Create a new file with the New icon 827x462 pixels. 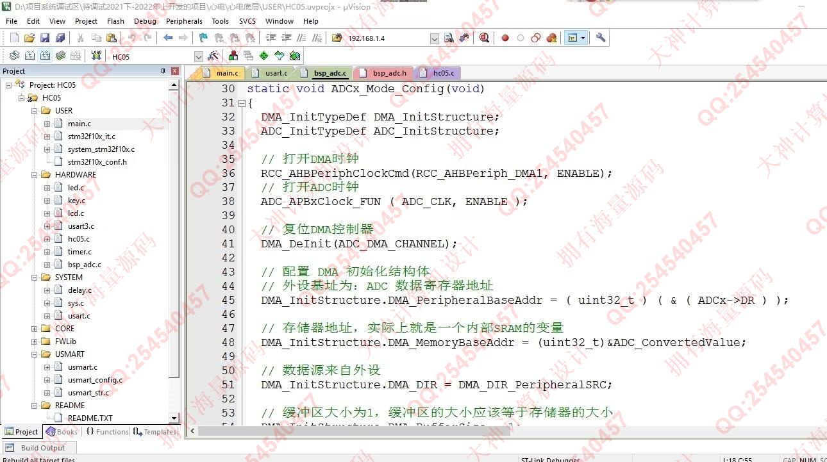click(14, 38)
